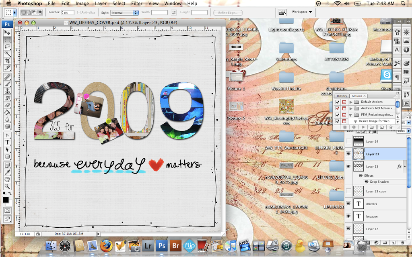The width and height of the screenshot is (412, 257).
Task: Select the Horizontal Type tool
Action: (x=7, y=142)
